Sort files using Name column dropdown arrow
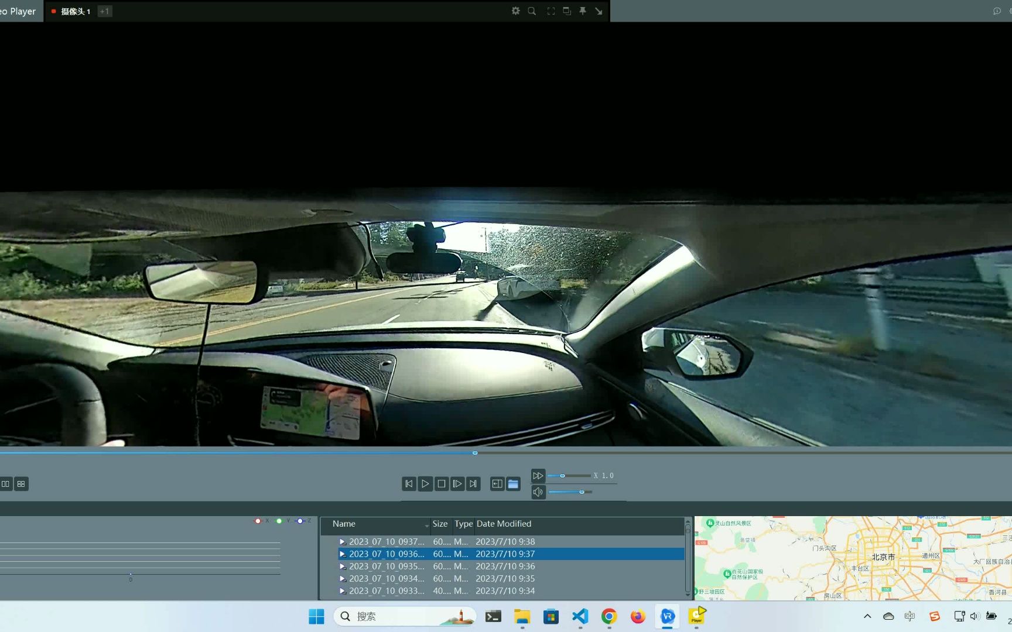The image size is (1012, 632). [426, 525]
